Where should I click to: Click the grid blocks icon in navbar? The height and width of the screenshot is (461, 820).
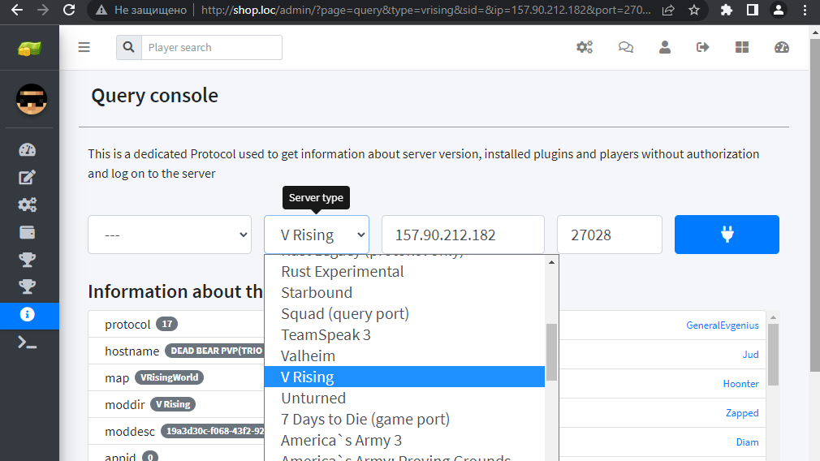[x=742, y=47]
